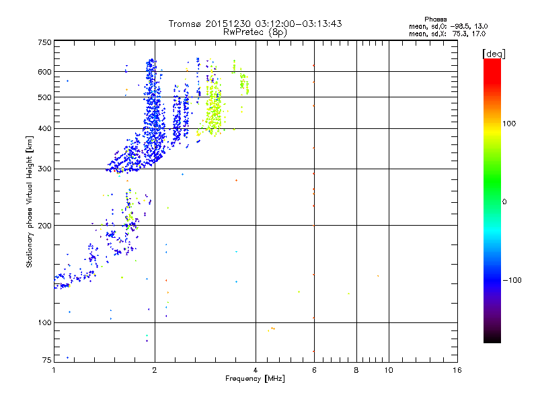Screen dimensions: 538x403
Task: Click the colorbar tick label "-100"
Action: pos(512,280)
